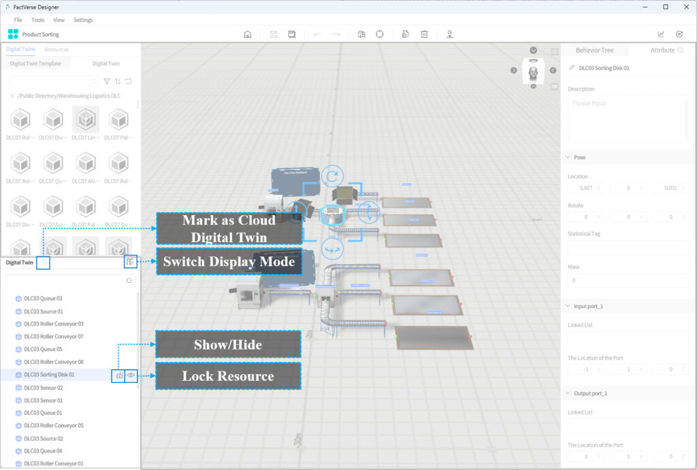Screen dimensions: 697x470
Task: Collapse the Pose section
Action: (568, 157)
